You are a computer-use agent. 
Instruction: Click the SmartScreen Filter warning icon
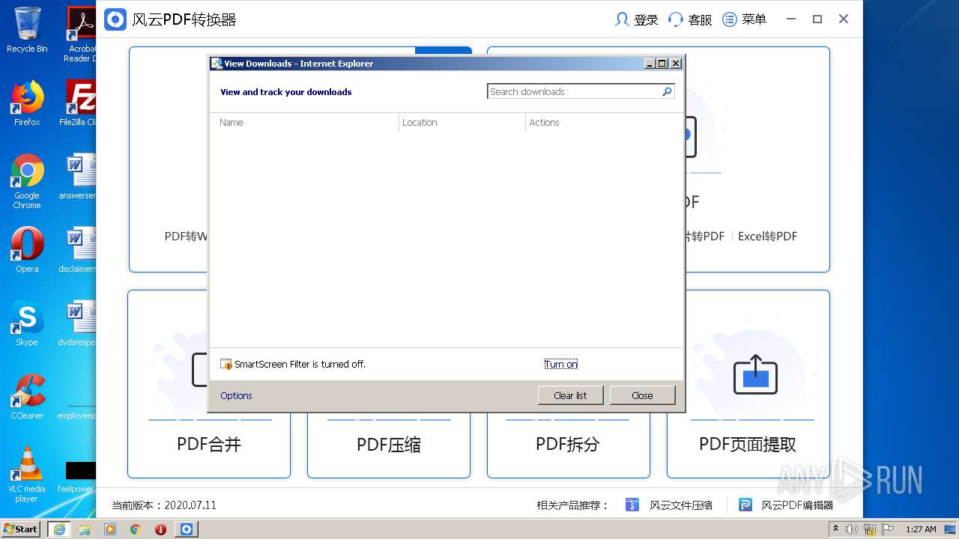226,364
